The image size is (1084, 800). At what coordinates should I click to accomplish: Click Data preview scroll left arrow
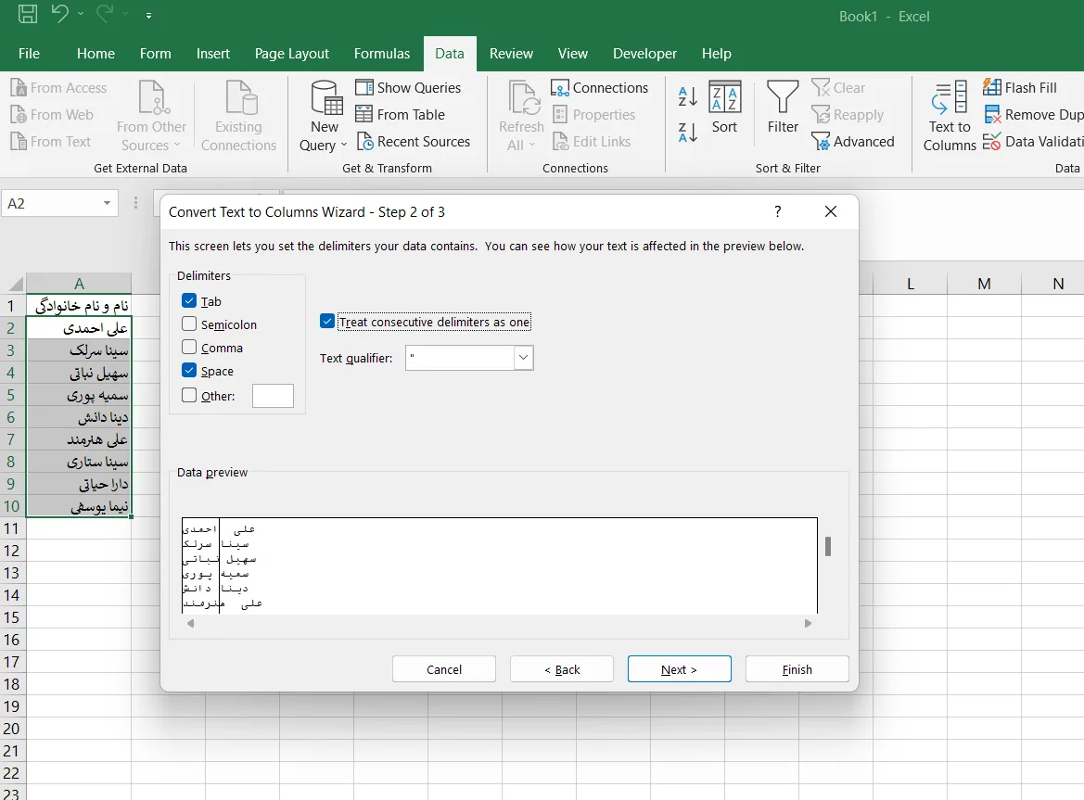click(191, 623)
